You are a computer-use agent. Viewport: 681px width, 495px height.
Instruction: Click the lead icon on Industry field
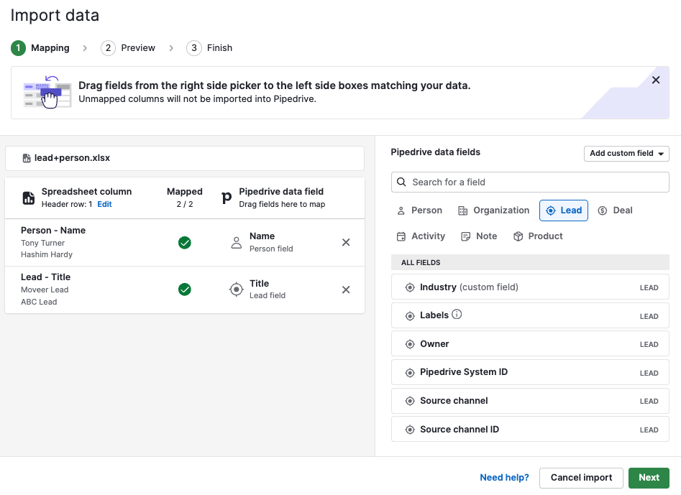pos(410,287)
